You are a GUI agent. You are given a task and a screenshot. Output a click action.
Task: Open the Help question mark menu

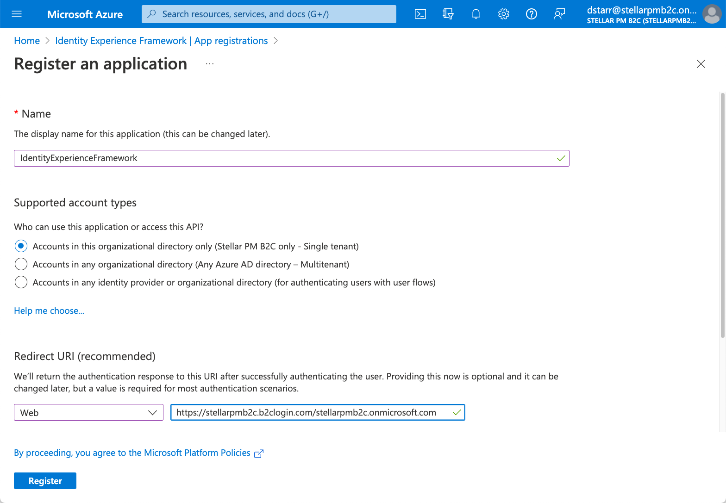[531, 14]
